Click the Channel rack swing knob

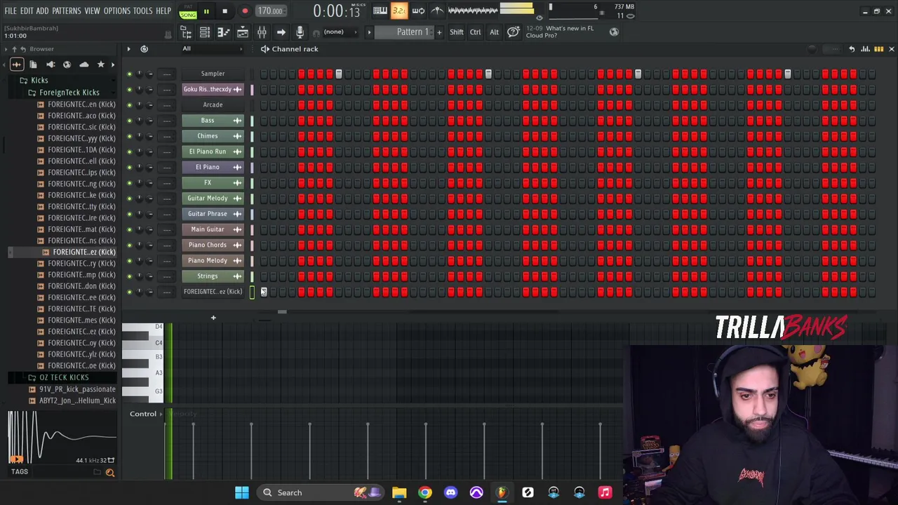812,49
